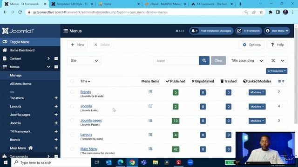This screenshot has width=298, height=167.
Task: Check the Joomla row checkbox
Action: pyautogui.click(x=72, y=106)
